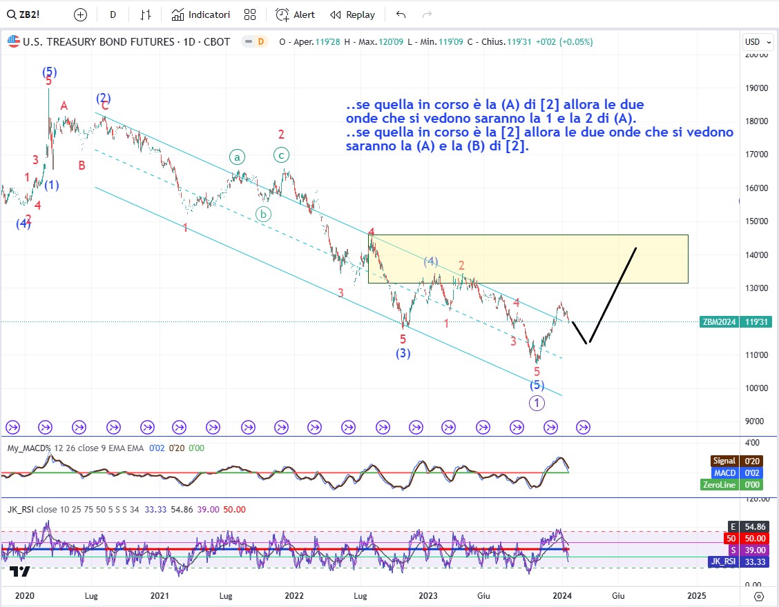
Task: Click 2022 on the time axis
Action: click(294, 595)
